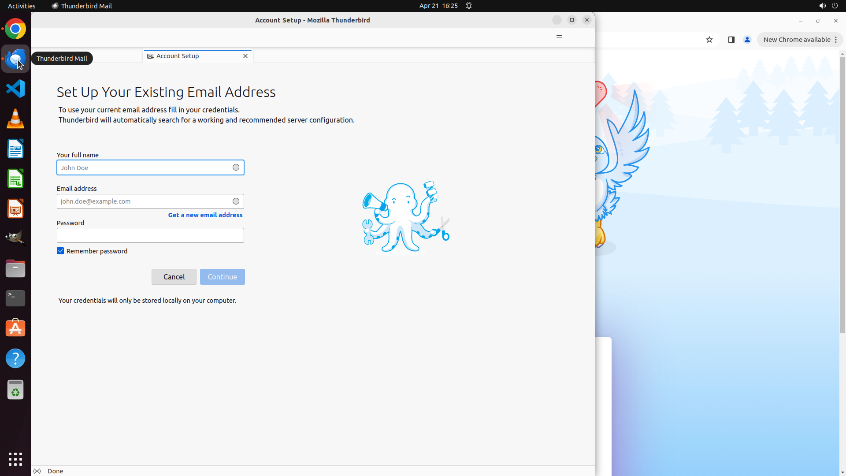Open Visual Studio Code from dock

tap(15, 89)
